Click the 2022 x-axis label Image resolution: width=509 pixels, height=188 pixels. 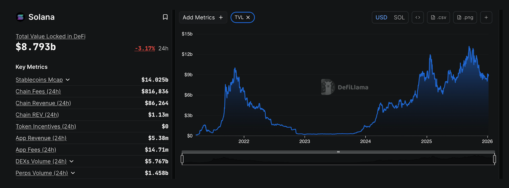tap(244, 141)
